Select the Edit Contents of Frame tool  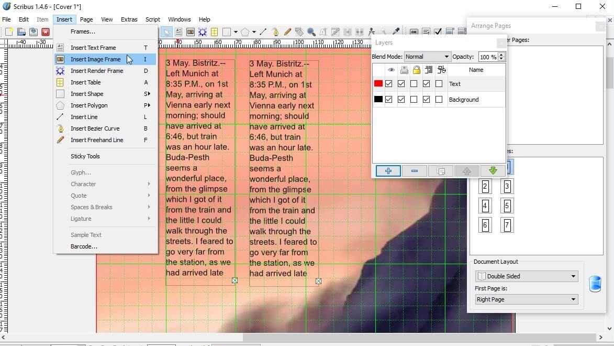323,32
